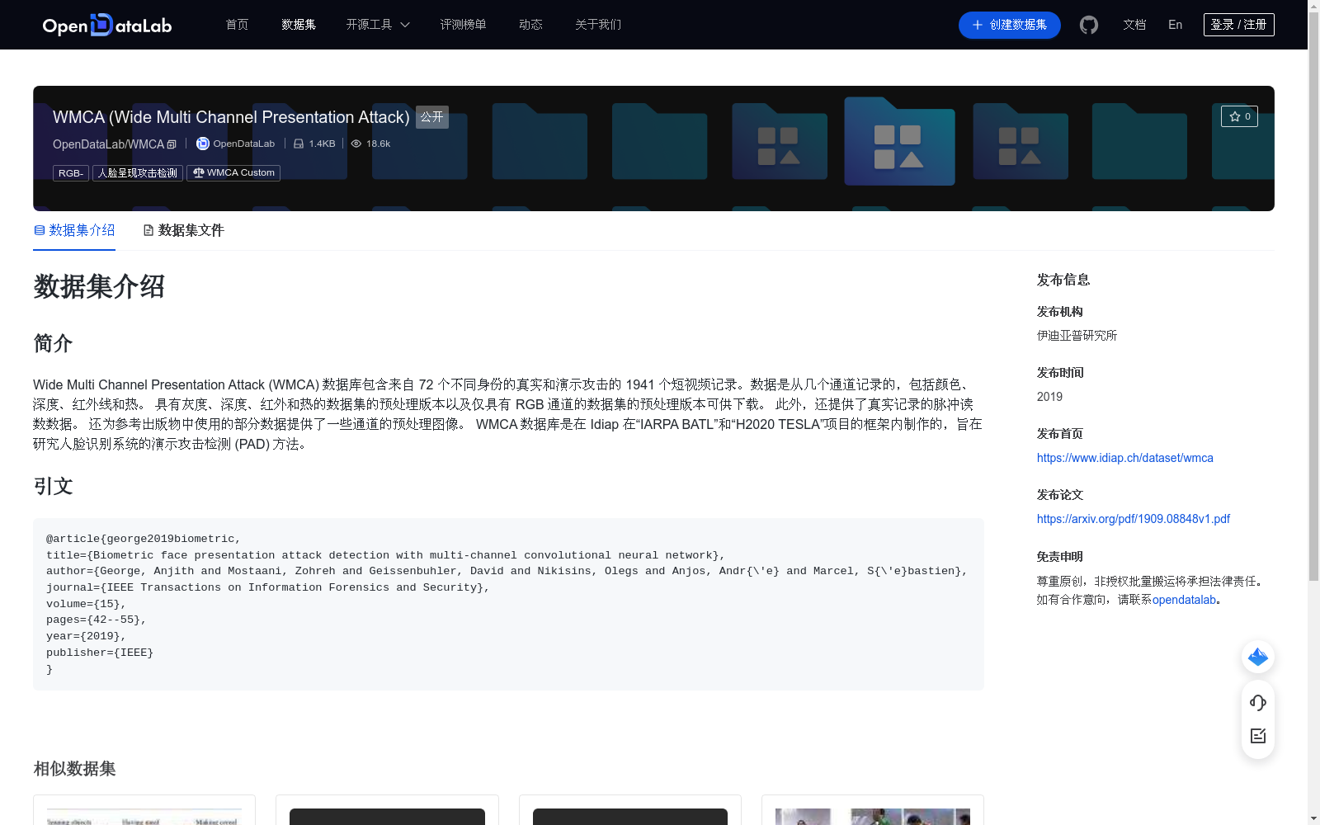The width and height of the screenshot is (1320, 825).
Task: Open the idiap.ch dataset homepage link
Action: 1124,457
